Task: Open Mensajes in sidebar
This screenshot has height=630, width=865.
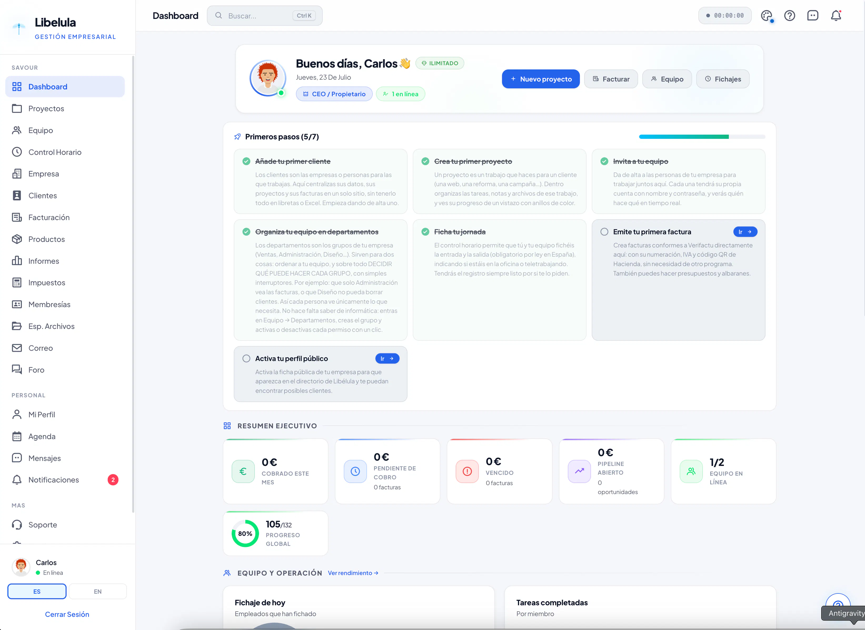Action: pos(65,458)
